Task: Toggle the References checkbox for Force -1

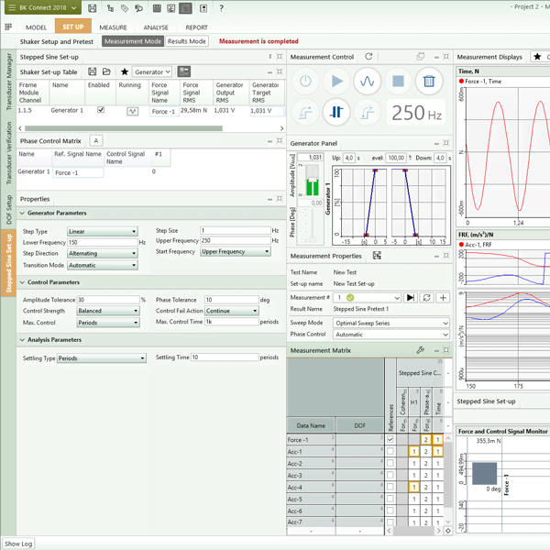Action: [x=390, y=440]
